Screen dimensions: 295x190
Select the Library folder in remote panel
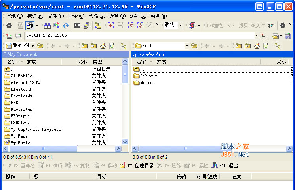point(145,76)
